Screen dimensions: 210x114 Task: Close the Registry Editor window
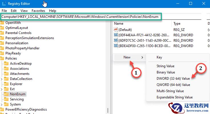click(x=203, y=4)
